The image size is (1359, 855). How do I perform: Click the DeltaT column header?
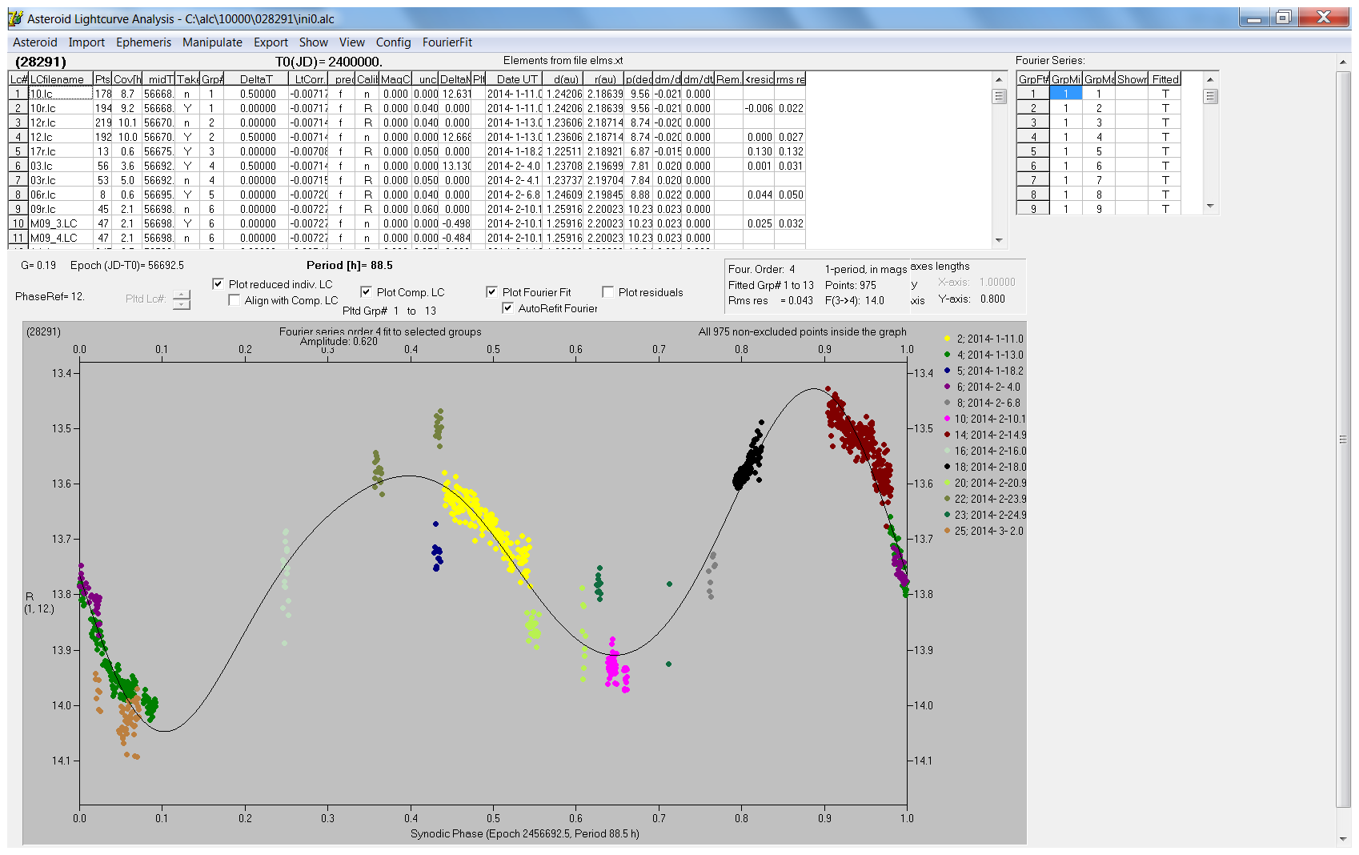pyautogui.click(x=256, y=79)
